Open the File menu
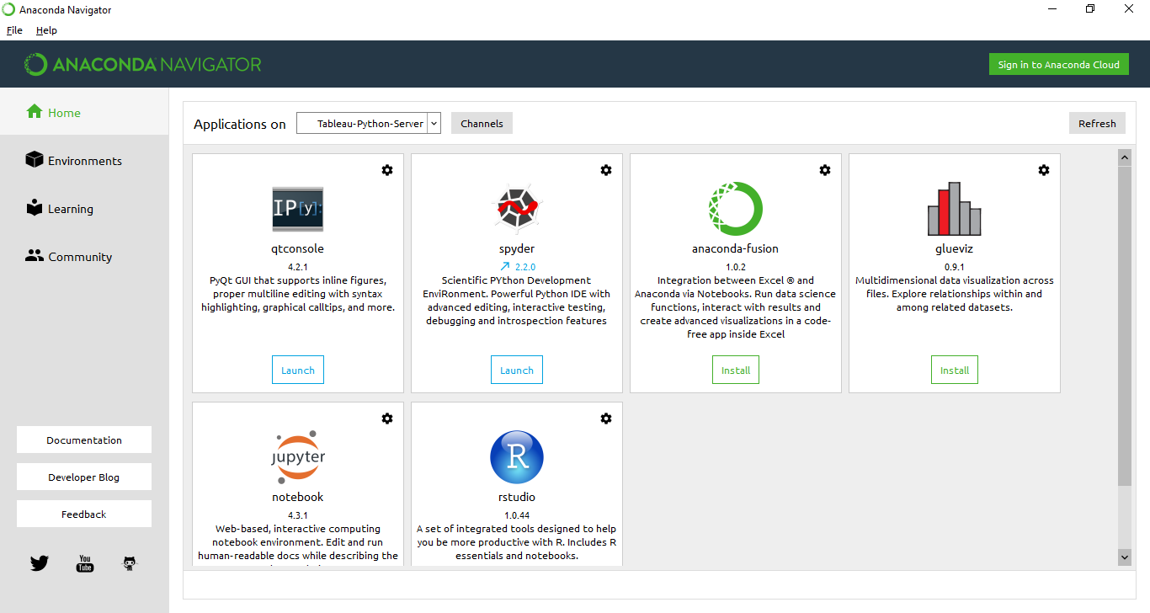This screenshot has height=613, width=1150. pyautogui.click(x=14, y=30)
